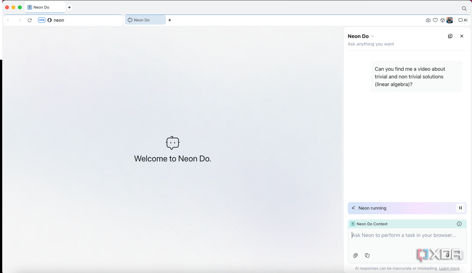Go back with the left arrow
472x273 pixels.
click(x=8, y=20)
